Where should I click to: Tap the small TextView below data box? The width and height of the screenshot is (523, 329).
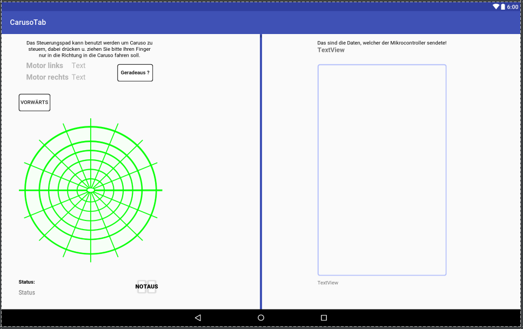click(328, 283)
